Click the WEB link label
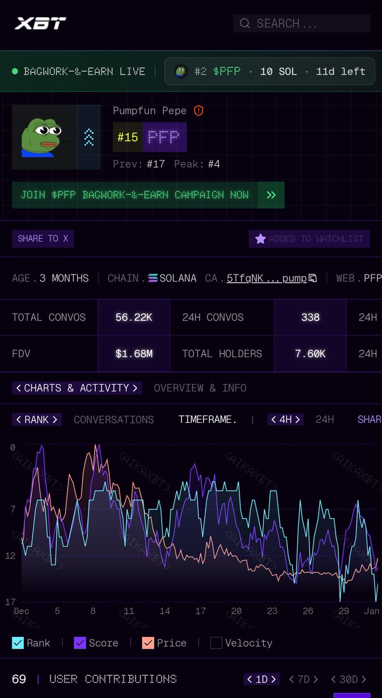 [x=348, y=278]
